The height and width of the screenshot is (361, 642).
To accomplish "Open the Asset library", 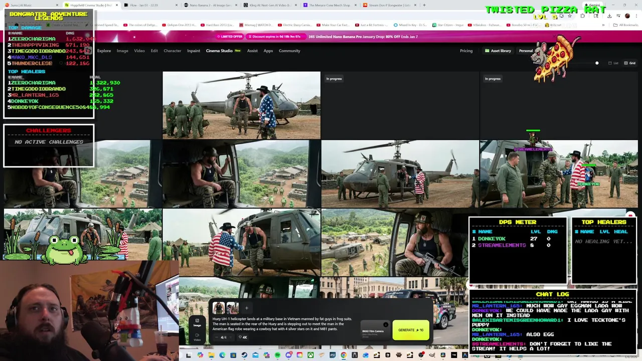I will click(498, 51).
